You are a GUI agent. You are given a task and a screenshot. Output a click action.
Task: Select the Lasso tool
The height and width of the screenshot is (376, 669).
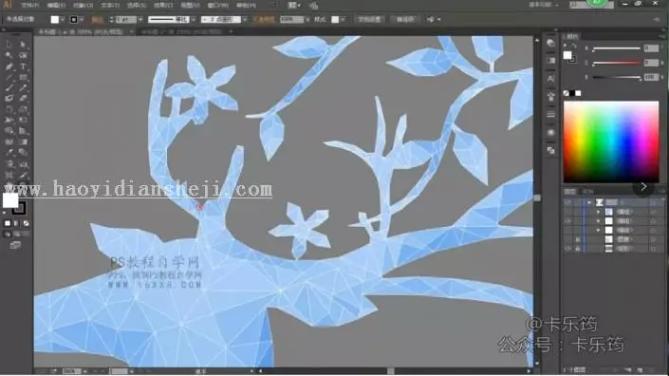[x=23, y=55]
